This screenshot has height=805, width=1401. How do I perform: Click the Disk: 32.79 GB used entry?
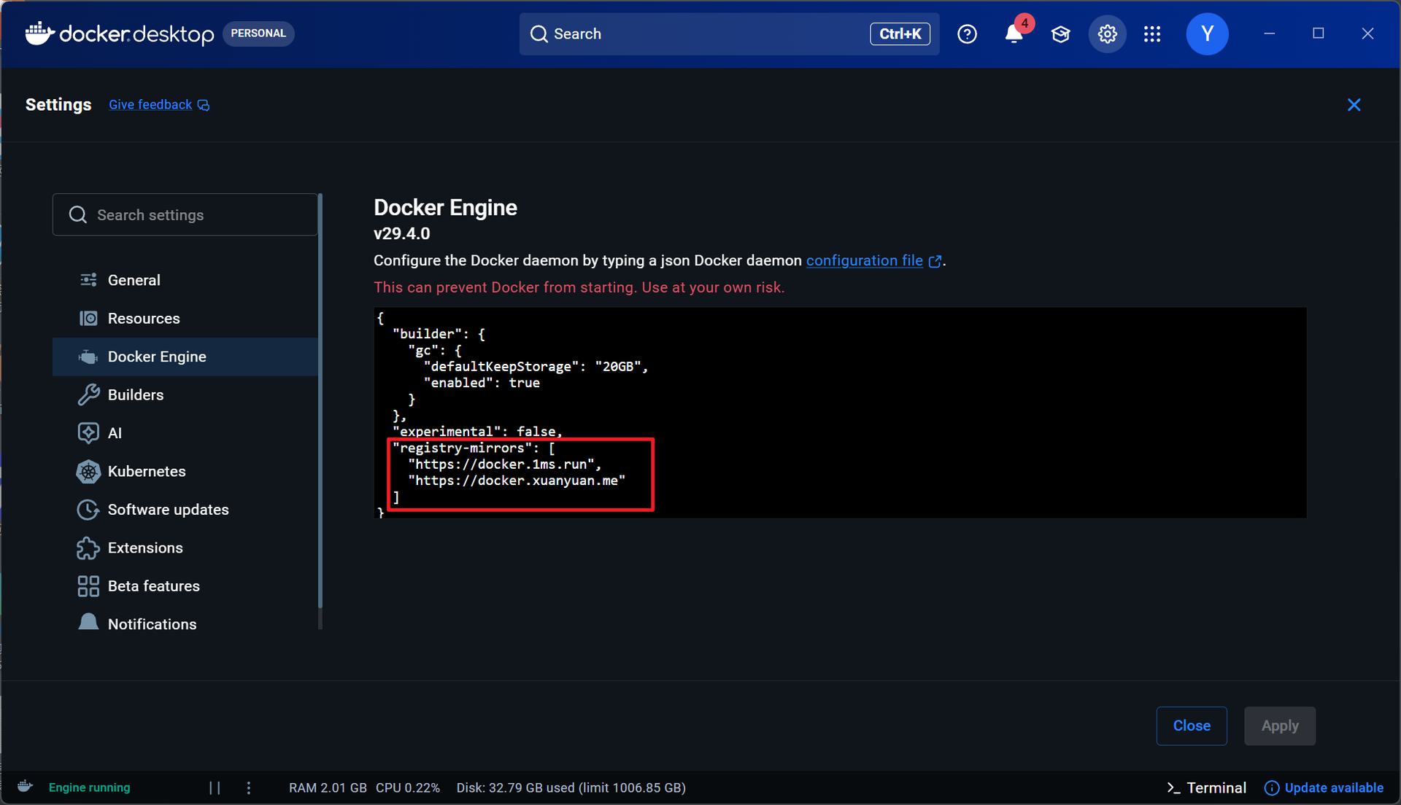pos(571,787)
